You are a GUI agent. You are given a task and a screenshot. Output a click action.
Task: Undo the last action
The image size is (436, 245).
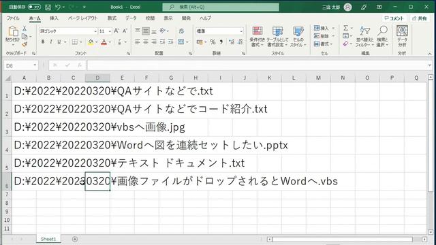[x=58, y=7]
